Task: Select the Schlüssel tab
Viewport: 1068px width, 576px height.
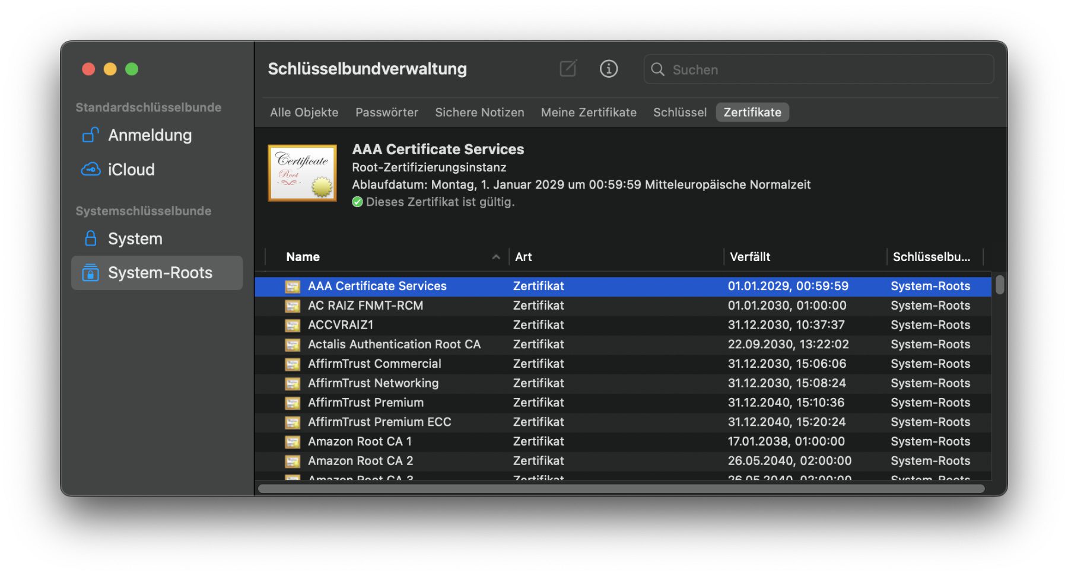Action: (x=679, y=113)
